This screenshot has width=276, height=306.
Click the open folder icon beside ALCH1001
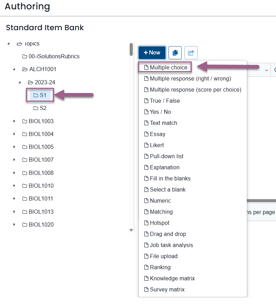[x=25, y=69]
